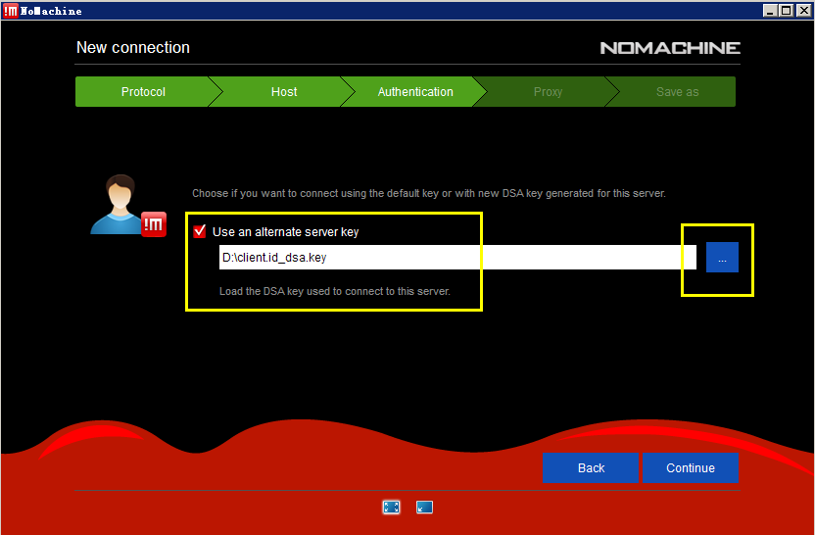
Task: Maximize the NoMachine window
Action: pos(787,11)
